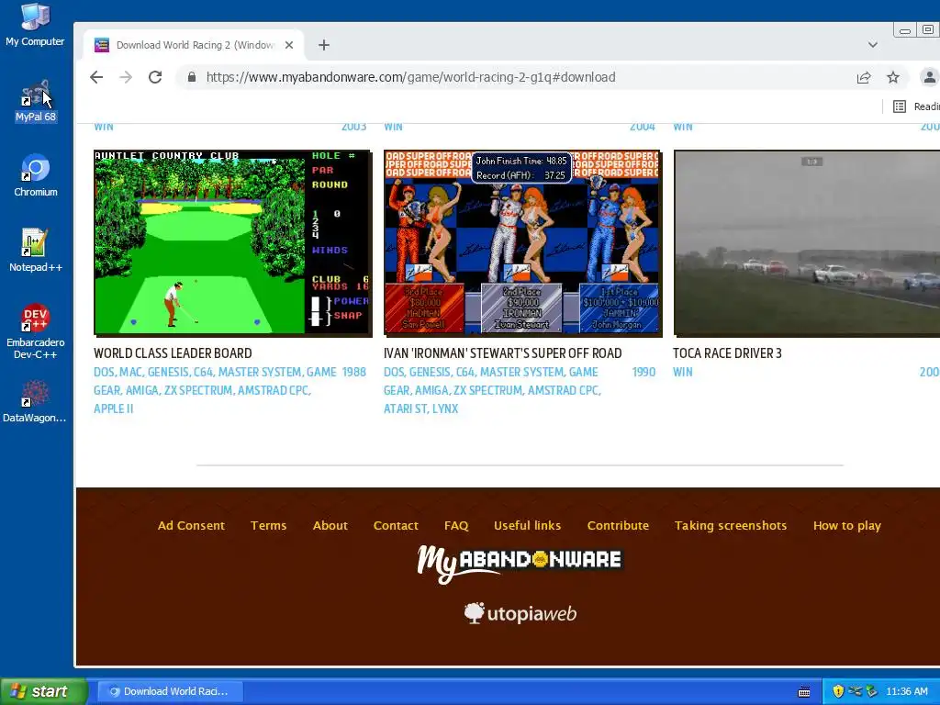Click the on-screen keyboard tray icon
The width and height of the screenshot is (940, 705).
[x=804, y=692]
